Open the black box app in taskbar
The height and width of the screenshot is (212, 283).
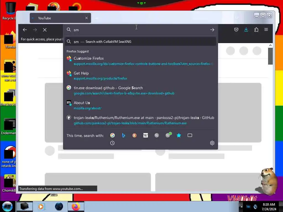coord(25,206)
